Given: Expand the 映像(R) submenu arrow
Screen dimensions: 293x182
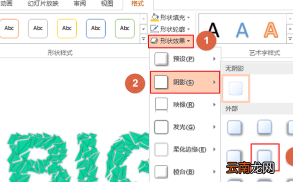Looking at the screenshot, I should pos(214,105).
